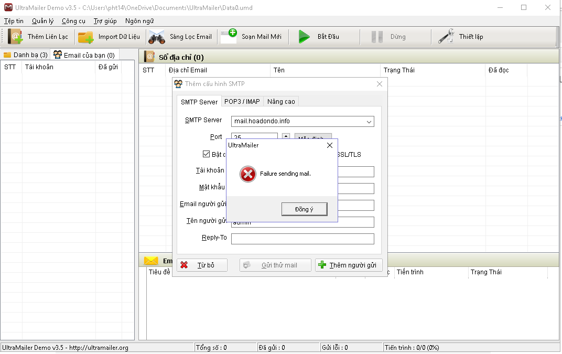Click the red error icon in UltraMailer dialog

click(247, 174)
